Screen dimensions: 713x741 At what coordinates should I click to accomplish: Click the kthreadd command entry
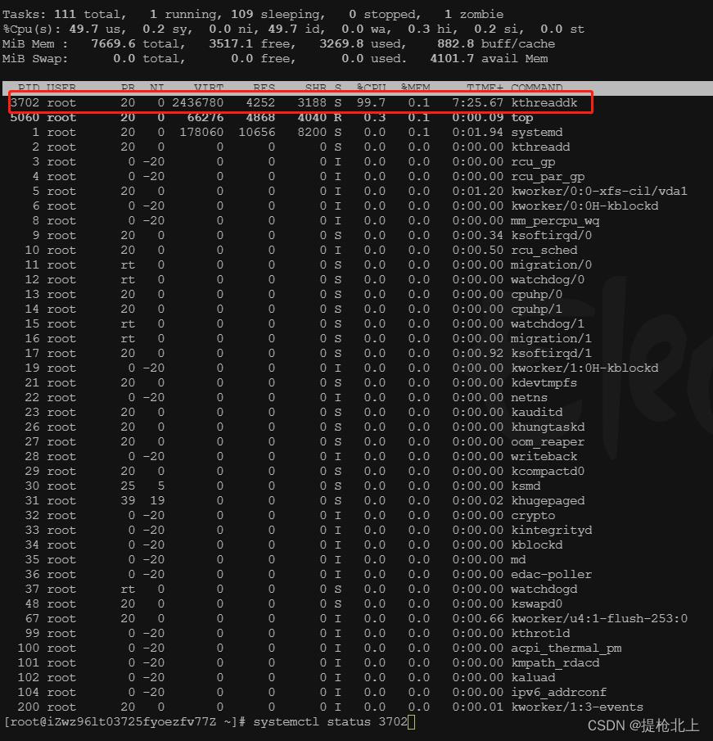pos(540,147)
